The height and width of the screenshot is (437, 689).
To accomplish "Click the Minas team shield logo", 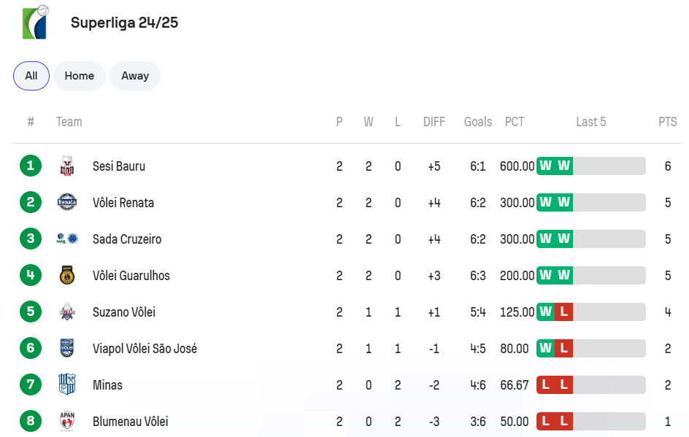I will [x=67, y=385].
